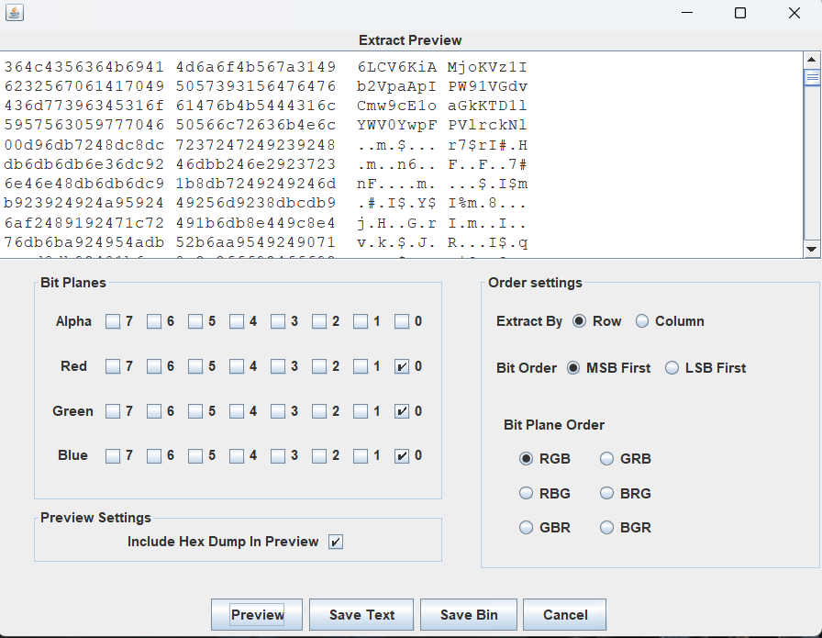Viewport: 822px width, 638px height.
Task: Choose BGR bit plane order
Action: (606, 527)
